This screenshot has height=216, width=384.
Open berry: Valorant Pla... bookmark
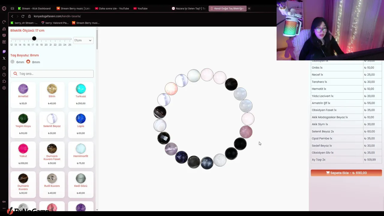click(55, 23)
